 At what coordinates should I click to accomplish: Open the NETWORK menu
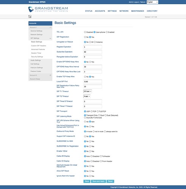(124, 11)
